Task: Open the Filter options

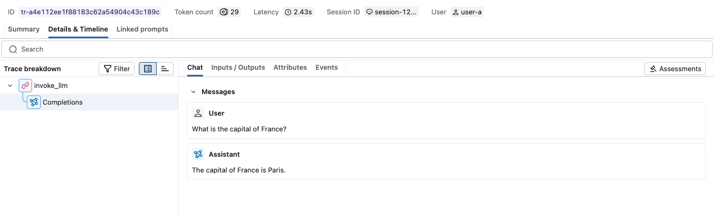Action: tap(117, 69)
